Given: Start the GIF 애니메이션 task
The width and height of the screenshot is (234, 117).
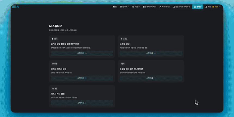Looking at the screenshot, I should click(x=151, y=78).
